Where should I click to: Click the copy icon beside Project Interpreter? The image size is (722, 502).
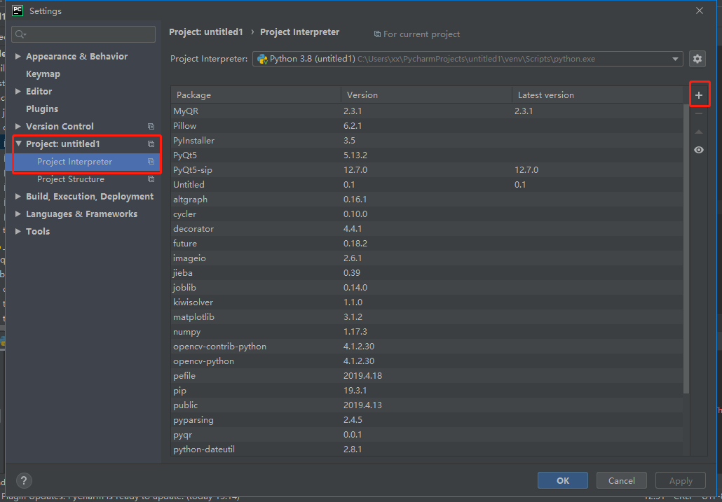click(x=151, y=161)
